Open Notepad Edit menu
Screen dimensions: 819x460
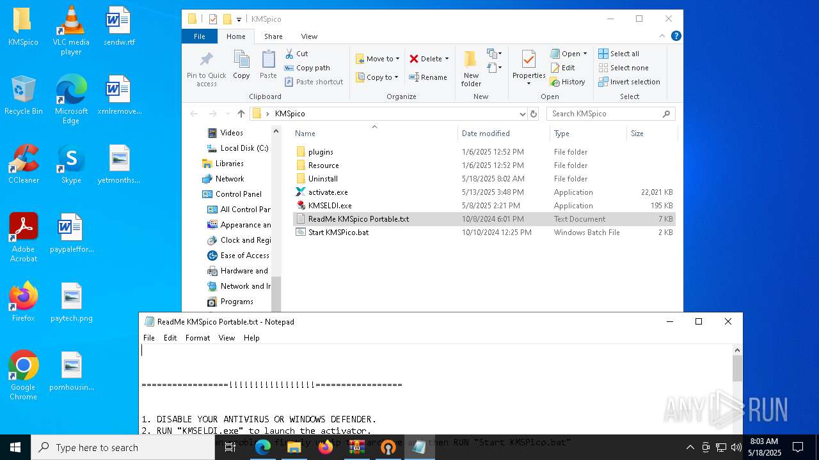coord(170,338)
